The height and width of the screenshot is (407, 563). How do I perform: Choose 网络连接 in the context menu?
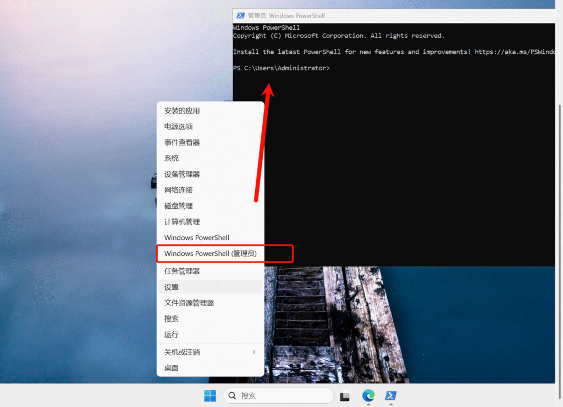(179, 190)
